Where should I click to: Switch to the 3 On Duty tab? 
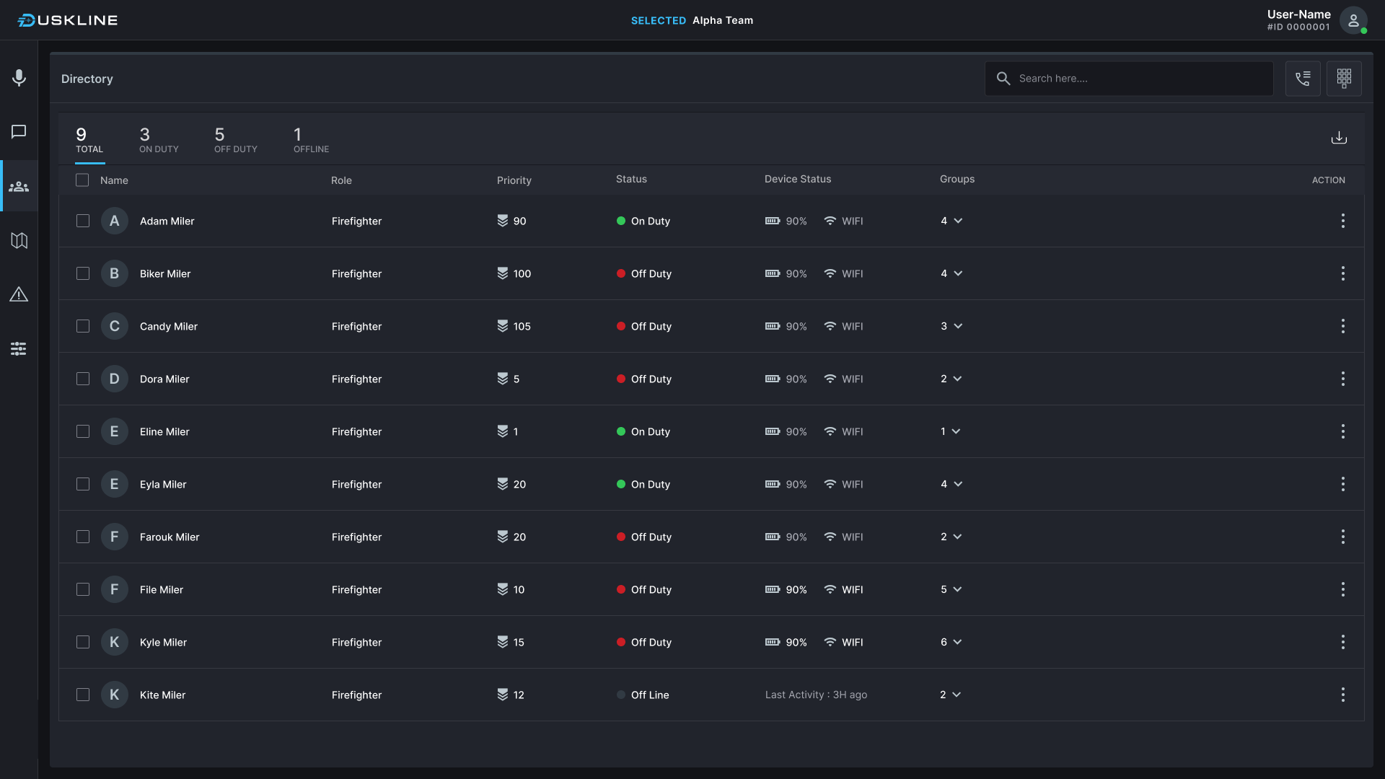159,140
